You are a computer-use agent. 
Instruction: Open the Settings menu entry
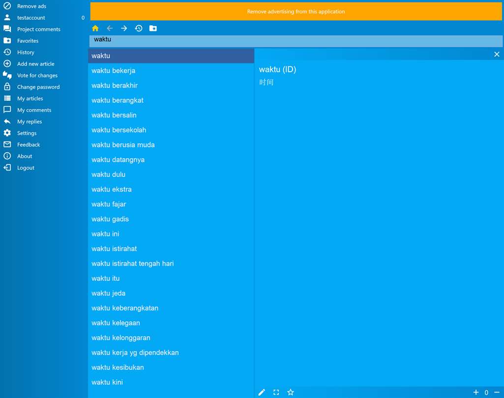click(x=27, y=133)
